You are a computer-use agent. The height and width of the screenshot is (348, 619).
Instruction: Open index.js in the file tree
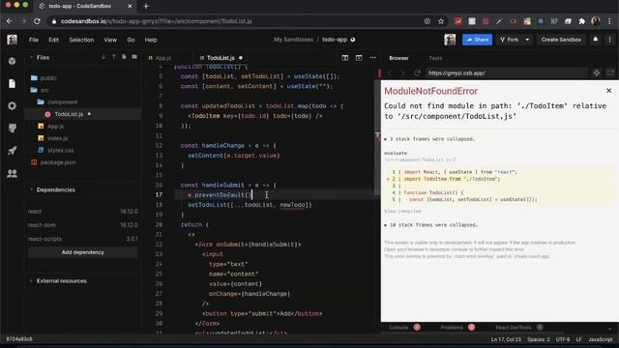pyautogui.click(x=58, y=138)
